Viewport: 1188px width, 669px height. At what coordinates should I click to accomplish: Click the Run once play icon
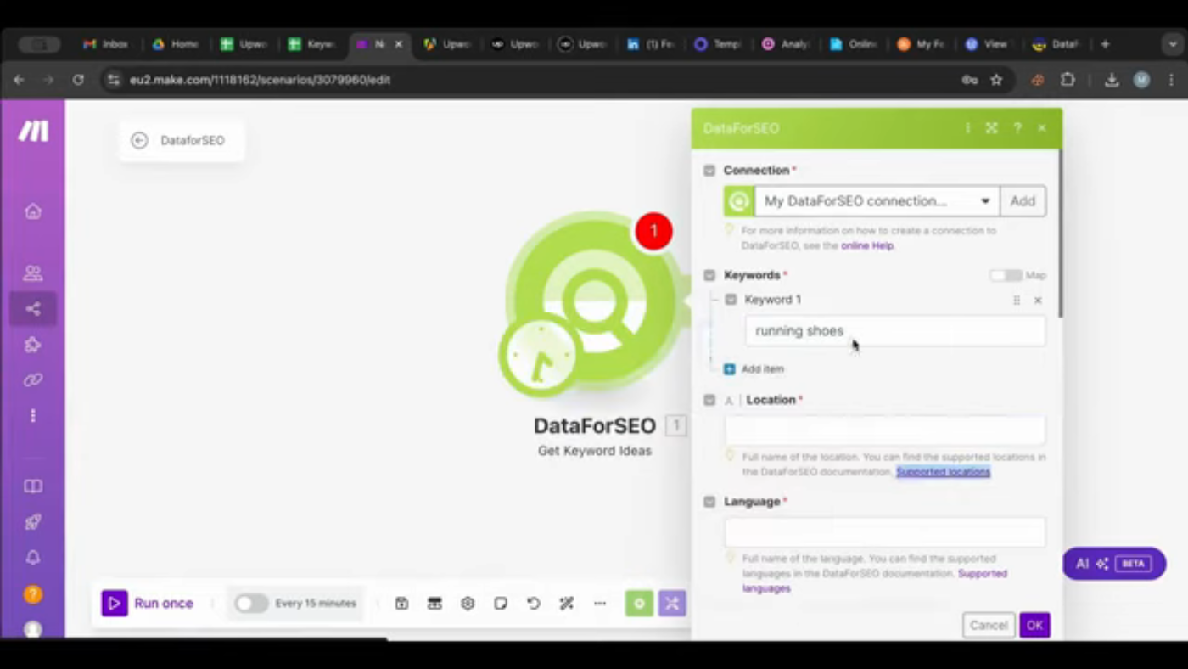click(x=115, y=604)
